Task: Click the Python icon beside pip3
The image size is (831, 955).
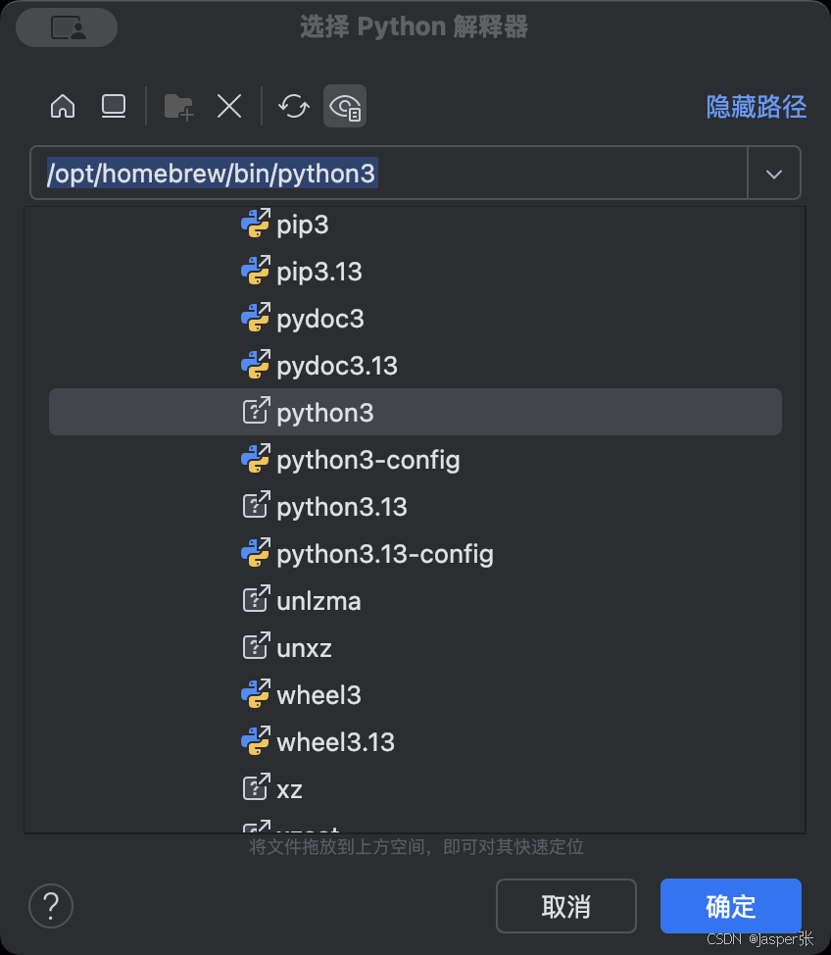Action: [x=256, y=223]
